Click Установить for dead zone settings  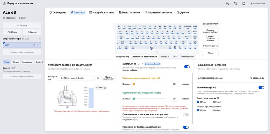pos(257,78)
